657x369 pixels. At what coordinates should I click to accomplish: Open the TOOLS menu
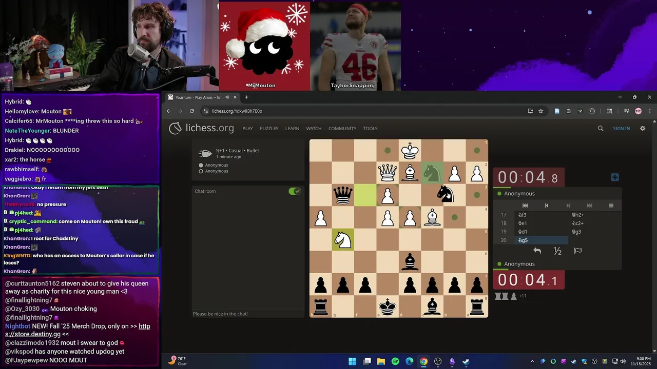click(x=370, y=129)
